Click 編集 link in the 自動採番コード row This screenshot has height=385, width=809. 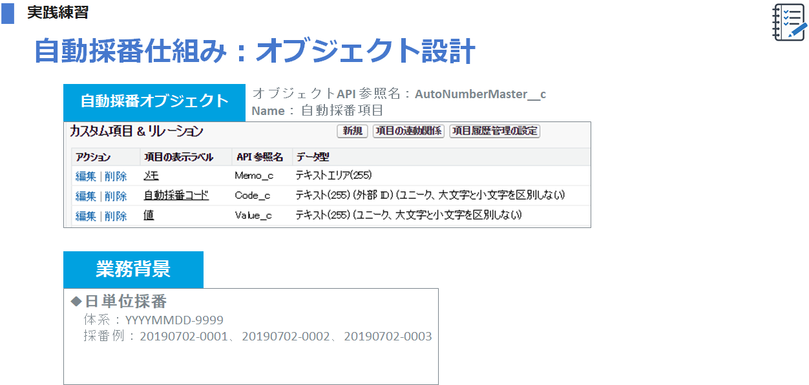[85, 196]
